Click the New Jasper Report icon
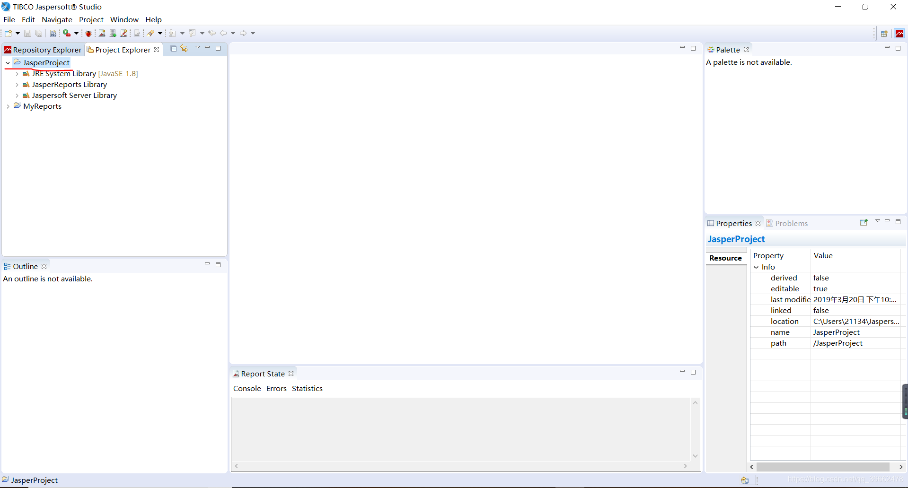This screenshot has width=908, height=488. point(102,33)
